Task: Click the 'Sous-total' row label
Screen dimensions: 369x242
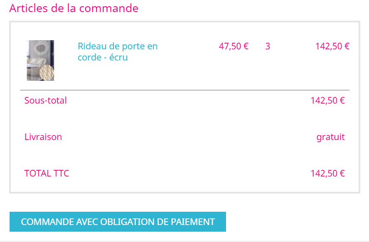Action: click(46, 100)
